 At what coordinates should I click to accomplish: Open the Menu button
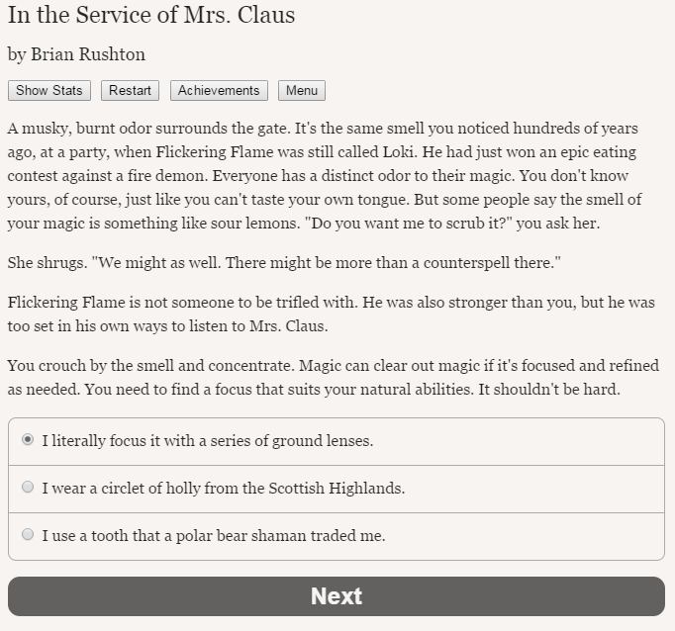click(302, 90)
